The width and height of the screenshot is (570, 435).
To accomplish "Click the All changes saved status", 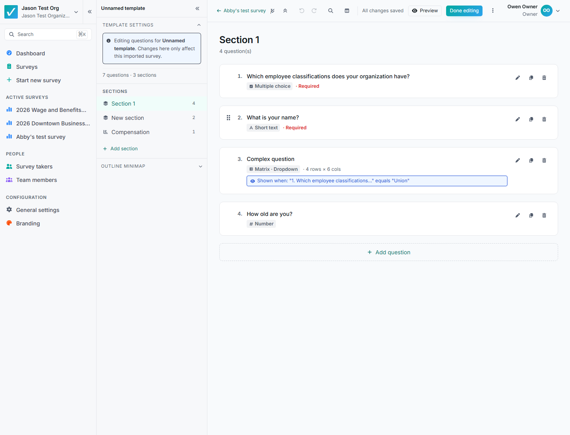I will point(383,11).
